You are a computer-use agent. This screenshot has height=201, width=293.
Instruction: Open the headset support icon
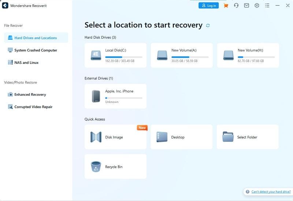click(236, 5)
